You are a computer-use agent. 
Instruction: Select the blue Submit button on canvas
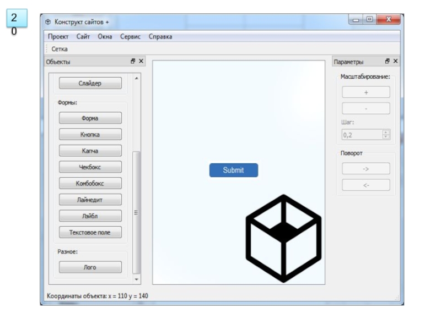(233, 170)
